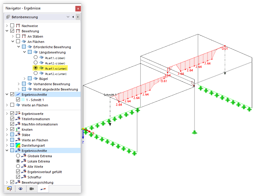The image size is (253, 196).
Task: Go to previous result category arrow
Action: [73, 17]
